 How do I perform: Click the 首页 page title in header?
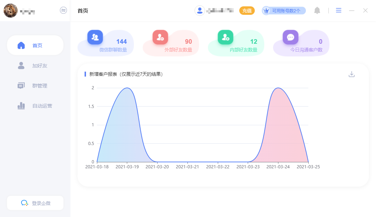point(83,11)
